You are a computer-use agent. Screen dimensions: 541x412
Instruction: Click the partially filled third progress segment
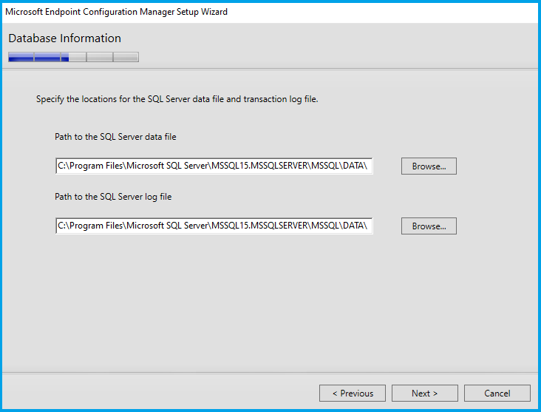coord(73,57)
